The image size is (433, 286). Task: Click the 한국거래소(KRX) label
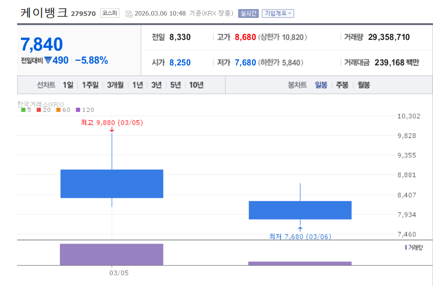click(40, 104)
